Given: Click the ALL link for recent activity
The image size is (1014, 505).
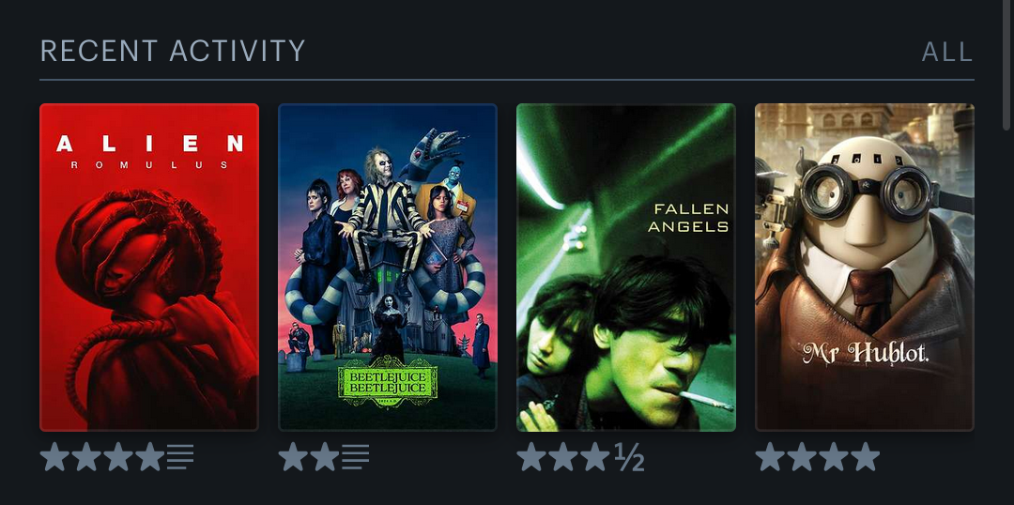Looking at the screenshot, I should click(x=947, y=52).
